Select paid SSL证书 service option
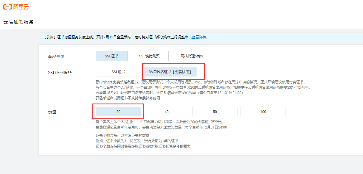Screen dimensions: 363x174 [x=118, y=72]
